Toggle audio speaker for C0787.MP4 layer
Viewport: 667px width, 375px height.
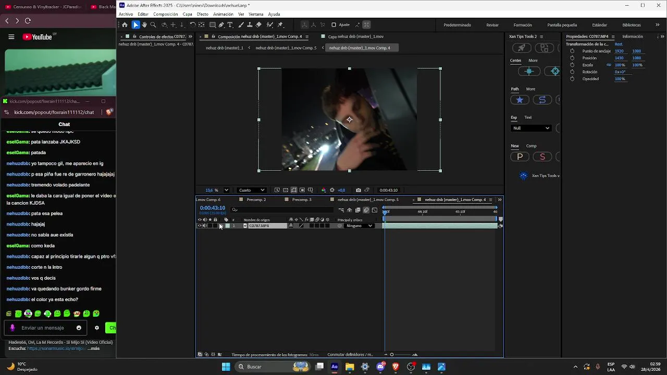tap(205, 226)
